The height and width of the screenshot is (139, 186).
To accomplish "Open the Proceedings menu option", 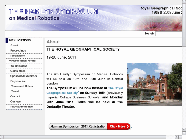I will pos(18,51).
